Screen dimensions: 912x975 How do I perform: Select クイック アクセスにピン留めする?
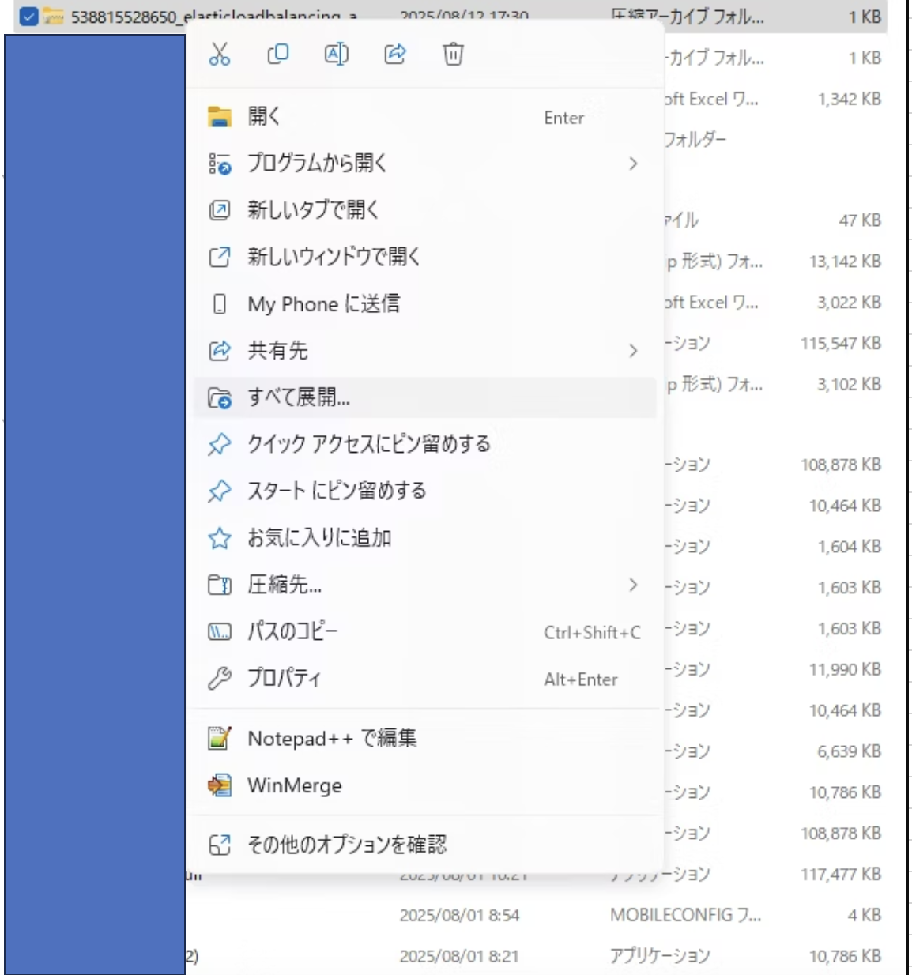tap(425, 444)
